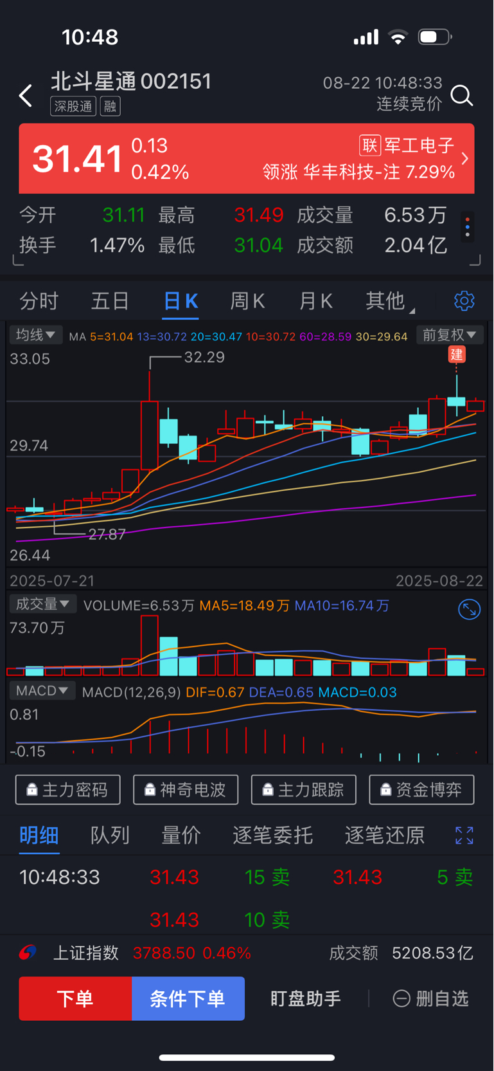Tap the red 下单 order button

(x=75, y=998)
